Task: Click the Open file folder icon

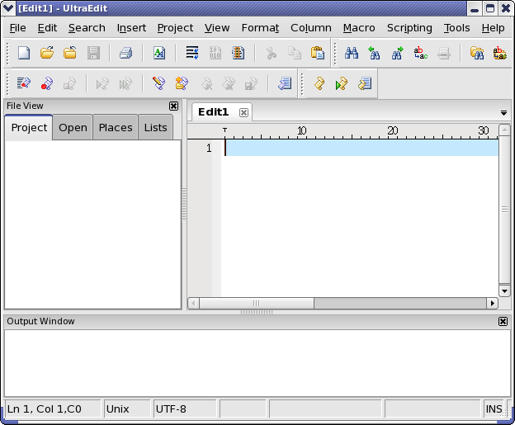Action: (x=47, y=53)
